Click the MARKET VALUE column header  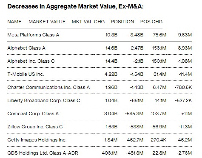[x=47, y=22]
